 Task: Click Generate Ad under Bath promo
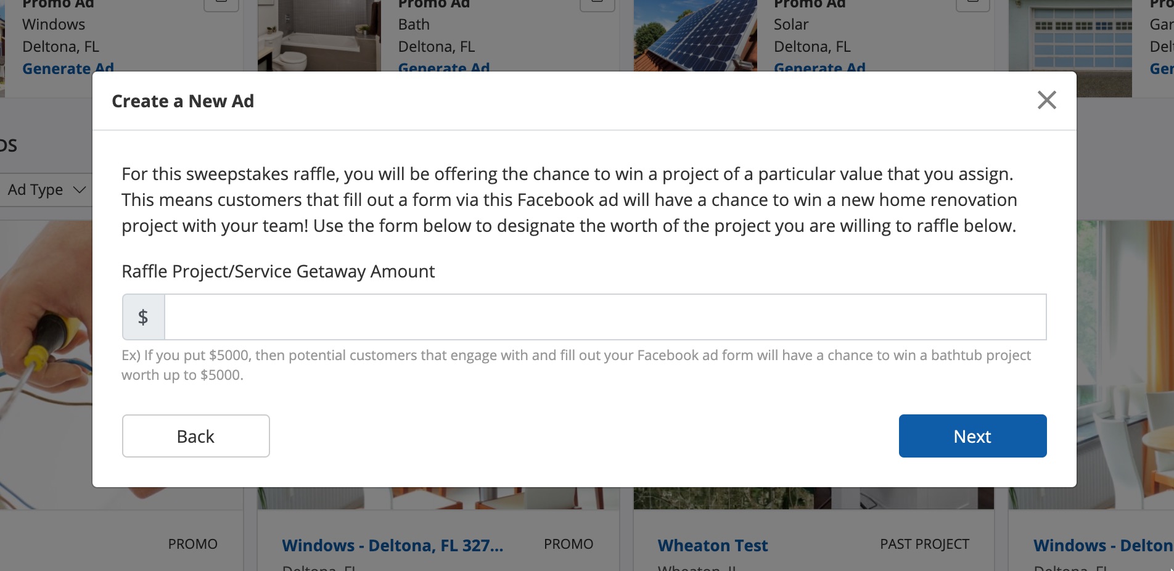pos(444,67)
